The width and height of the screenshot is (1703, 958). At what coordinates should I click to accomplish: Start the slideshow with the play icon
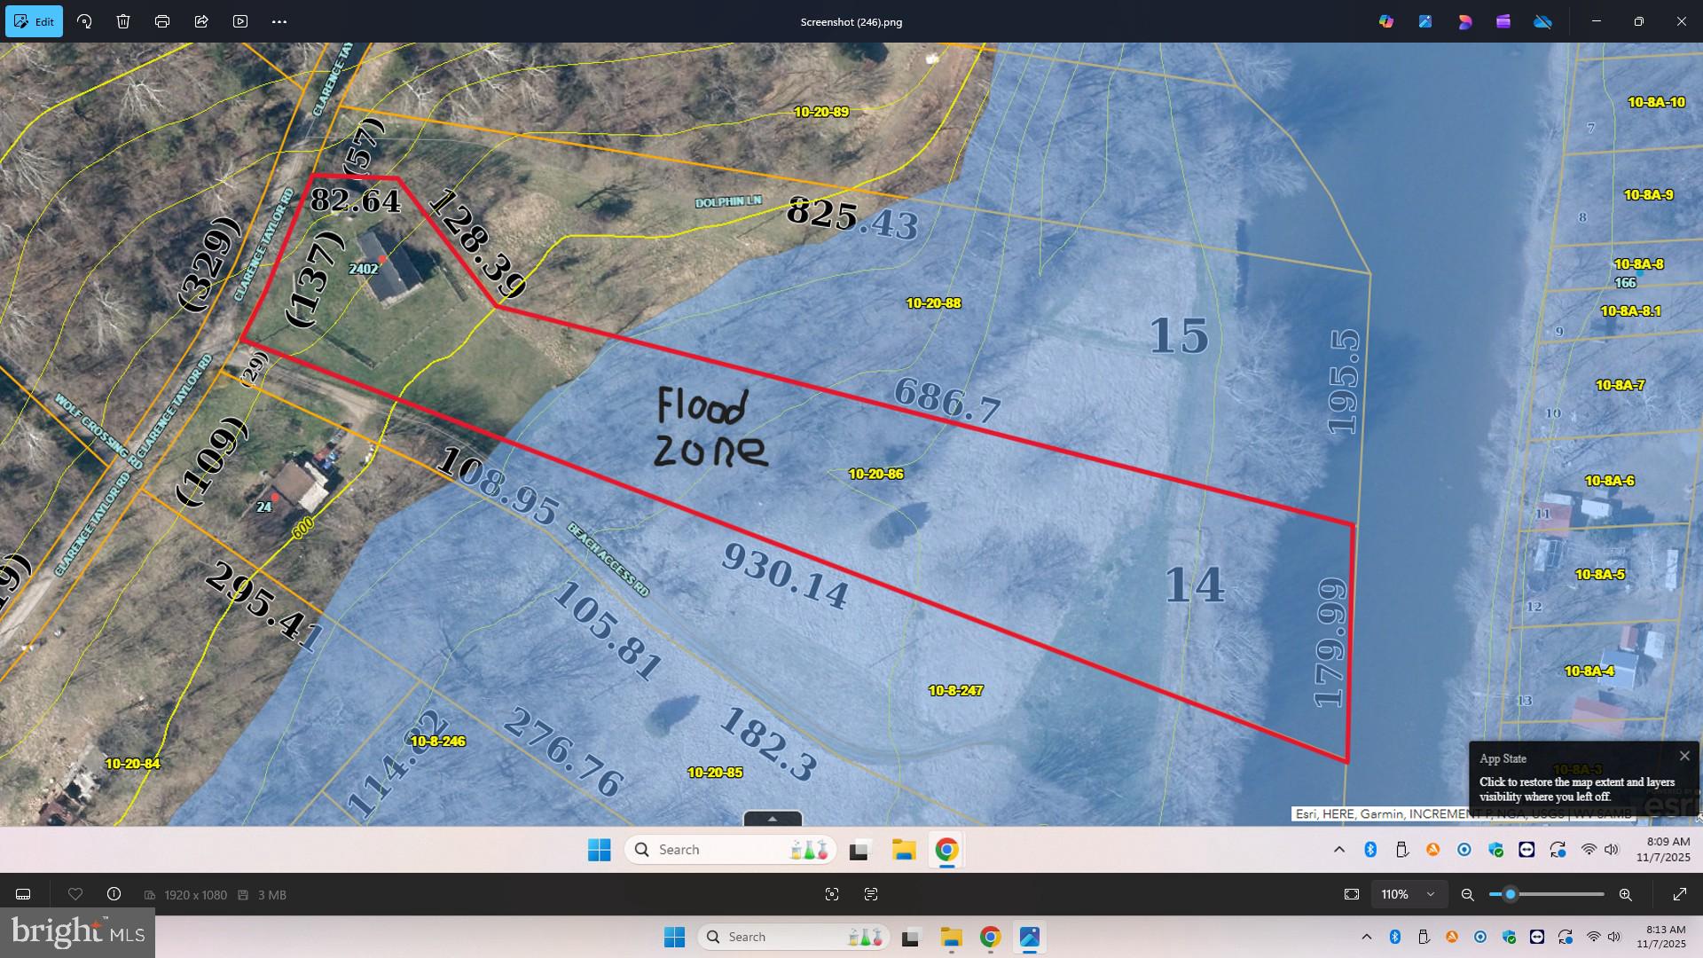(240, 21)
